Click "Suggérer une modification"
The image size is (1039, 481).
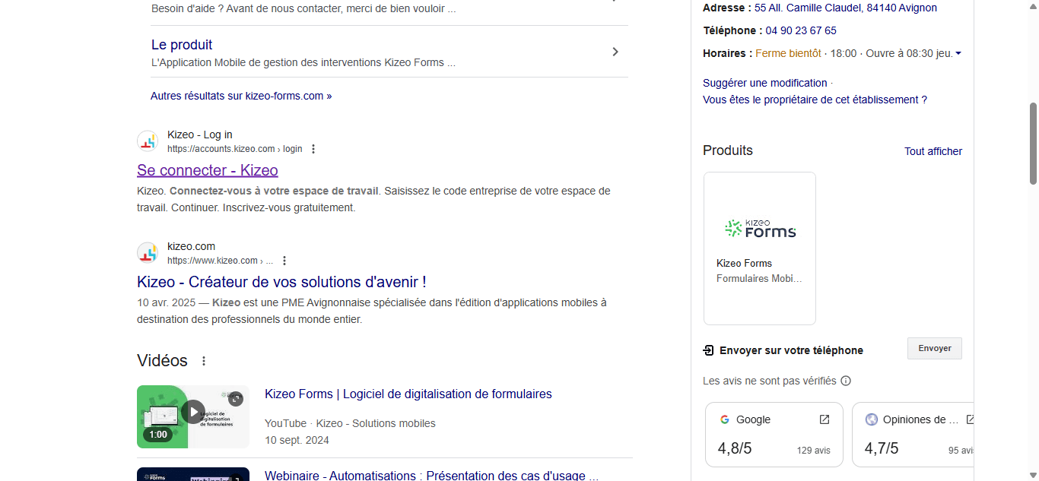tap(764, 83)
